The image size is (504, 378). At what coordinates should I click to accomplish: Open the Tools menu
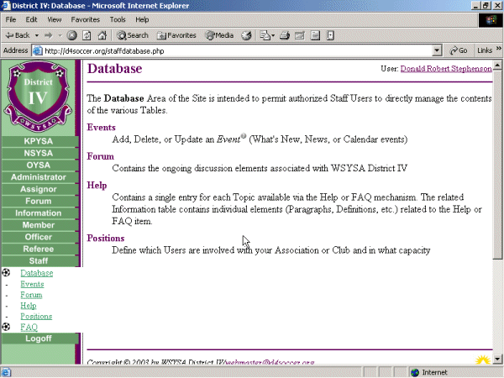coord(118,18)
